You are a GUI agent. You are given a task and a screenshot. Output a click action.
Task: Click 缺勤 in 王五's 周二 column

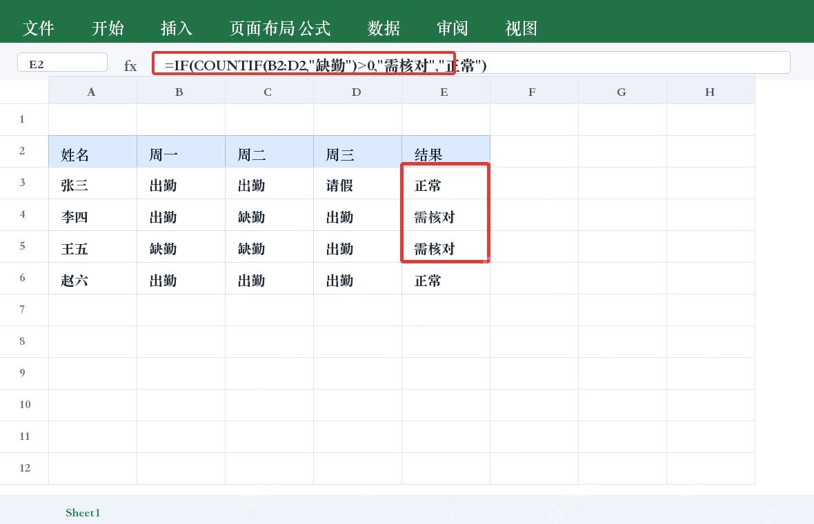[270, 246]
